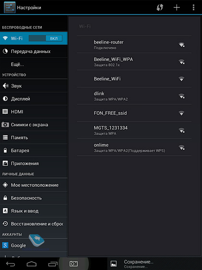
Task: Open HDMI settings
Action: tap(34, 111)
